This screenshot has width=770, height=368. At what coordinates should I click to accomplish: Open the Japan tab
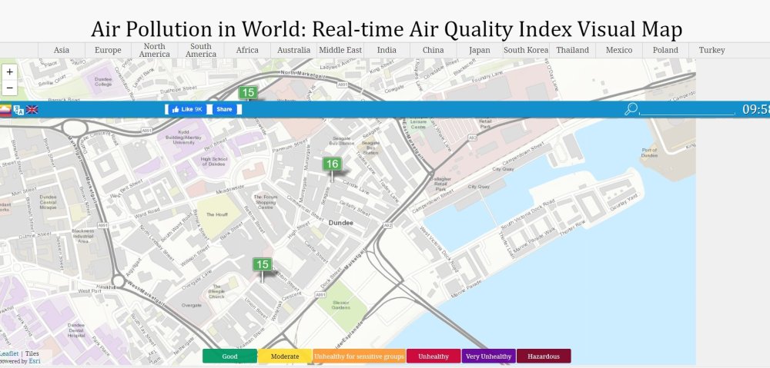tap(480, 50)
